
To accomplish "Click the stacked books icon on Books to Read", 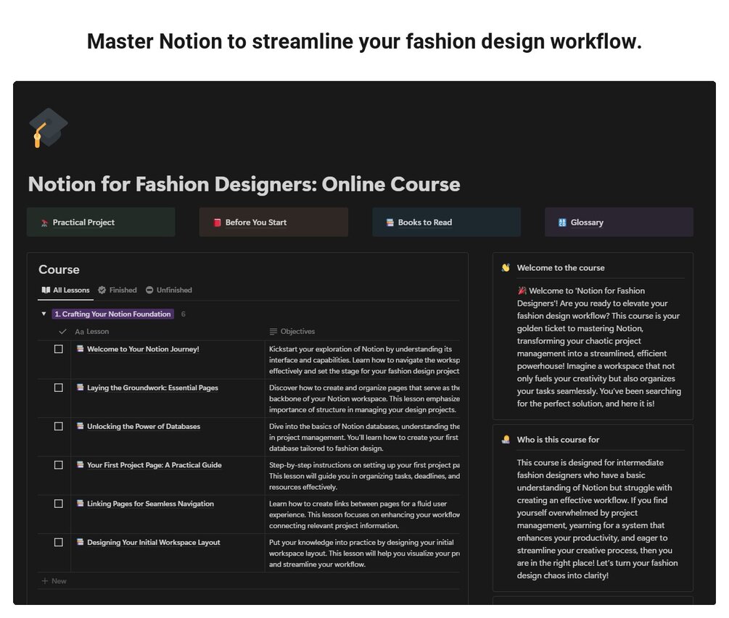I will pyautogui.click(x=390, y=222).
